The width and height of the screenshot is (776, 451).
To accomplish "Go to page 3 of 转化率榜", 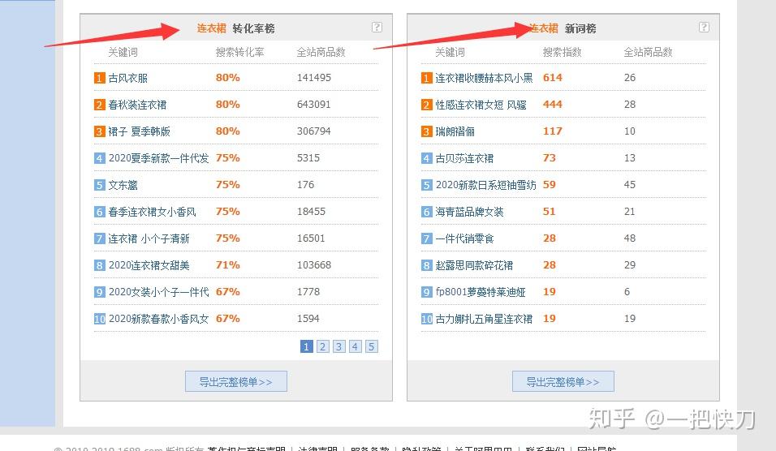I will pos(339,346).
